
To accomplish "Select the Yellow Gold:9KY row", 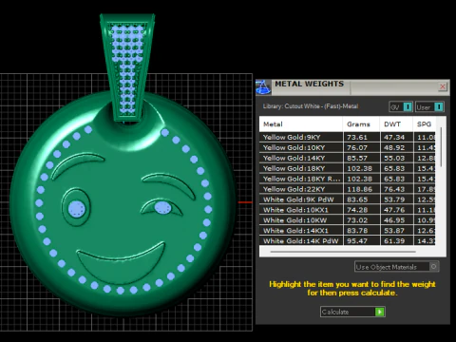I will point(348,137).
